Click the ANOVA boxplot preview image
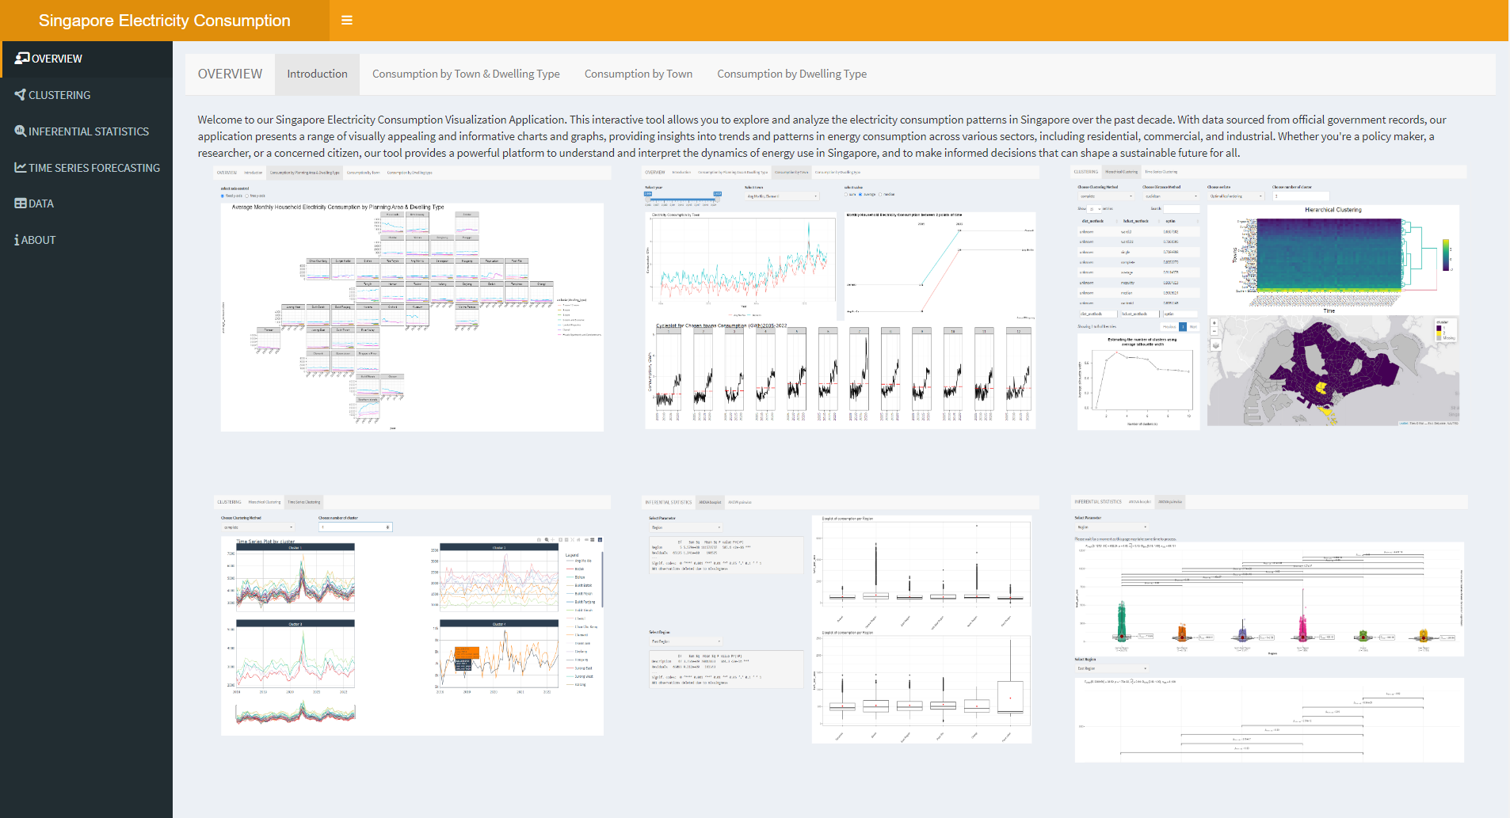 pyautogui.click(x=840, y=622)
